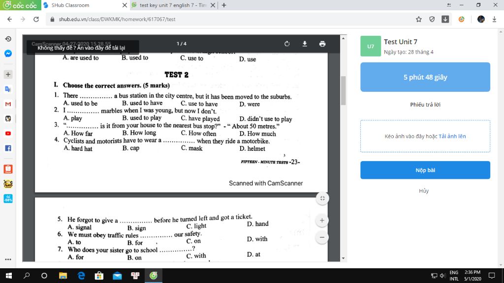Bookmark this page with the star icon
The width and height of the screenshot is (504, 283).
point(418,19)
